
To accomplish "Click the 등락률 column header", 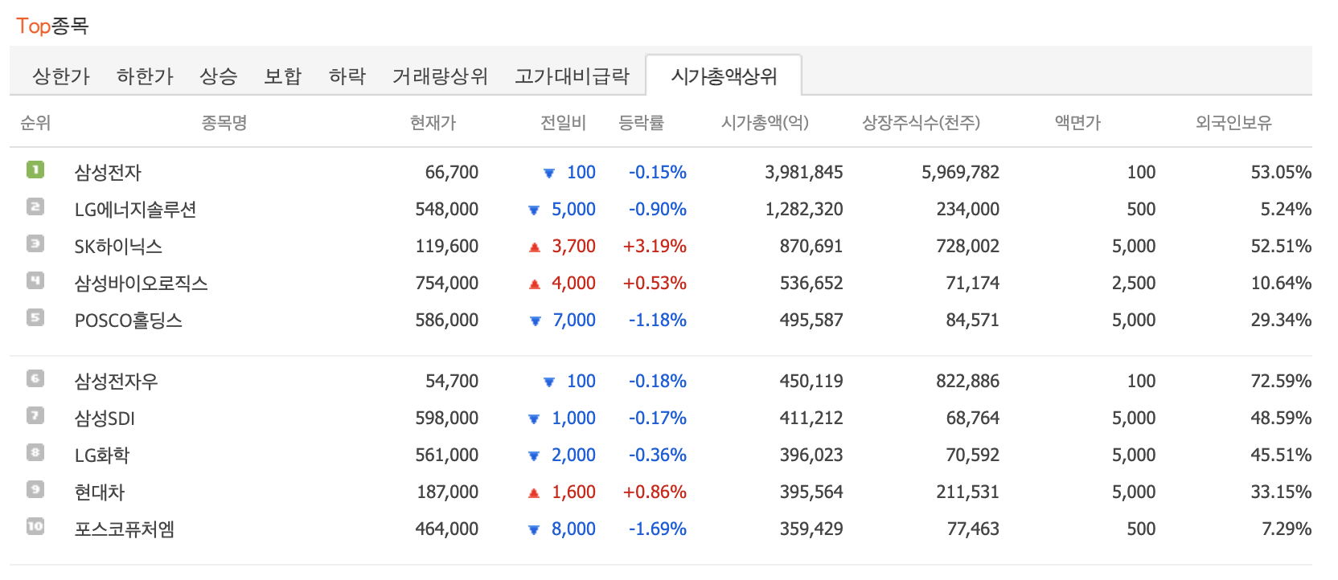I will 641,123.
